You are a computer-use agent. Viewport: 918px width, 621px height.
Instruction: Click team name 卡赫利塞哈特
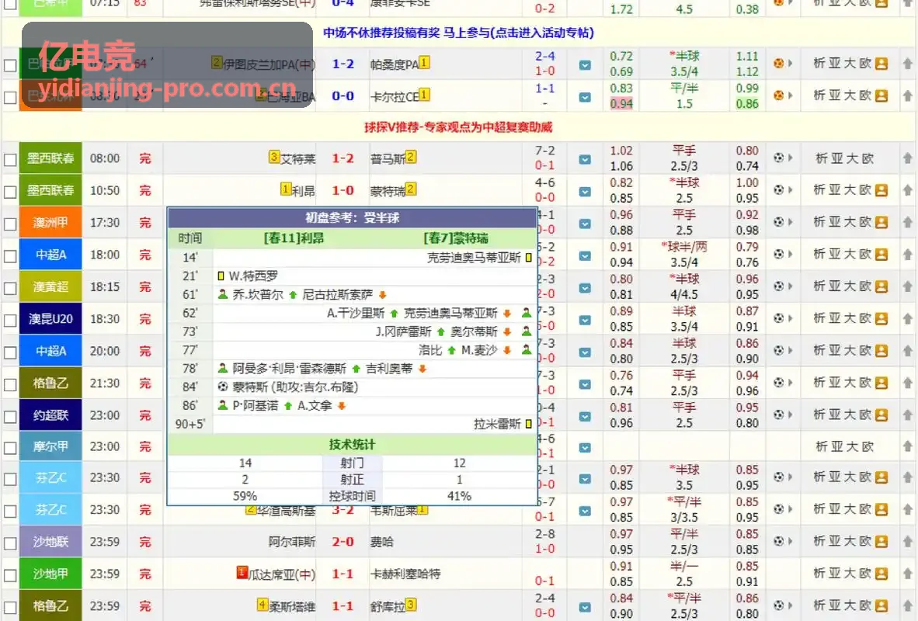tap(405, 574)
